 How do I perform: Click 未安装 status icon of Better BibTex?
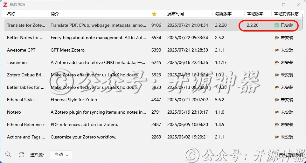coord(276,87)
